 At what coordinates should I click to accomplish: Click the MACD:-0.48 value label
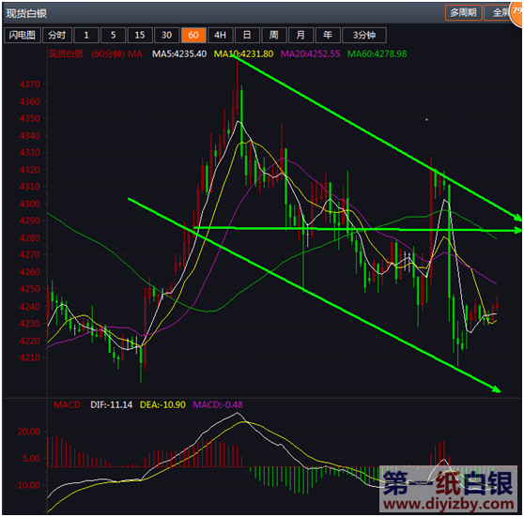218,404
